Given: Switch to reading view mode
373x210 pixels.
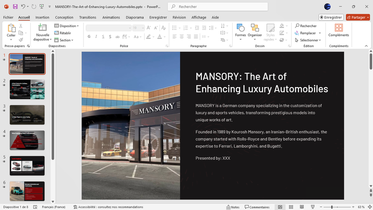Looking at the screenshot, I should pyautogui.click(x=302, y=207).
